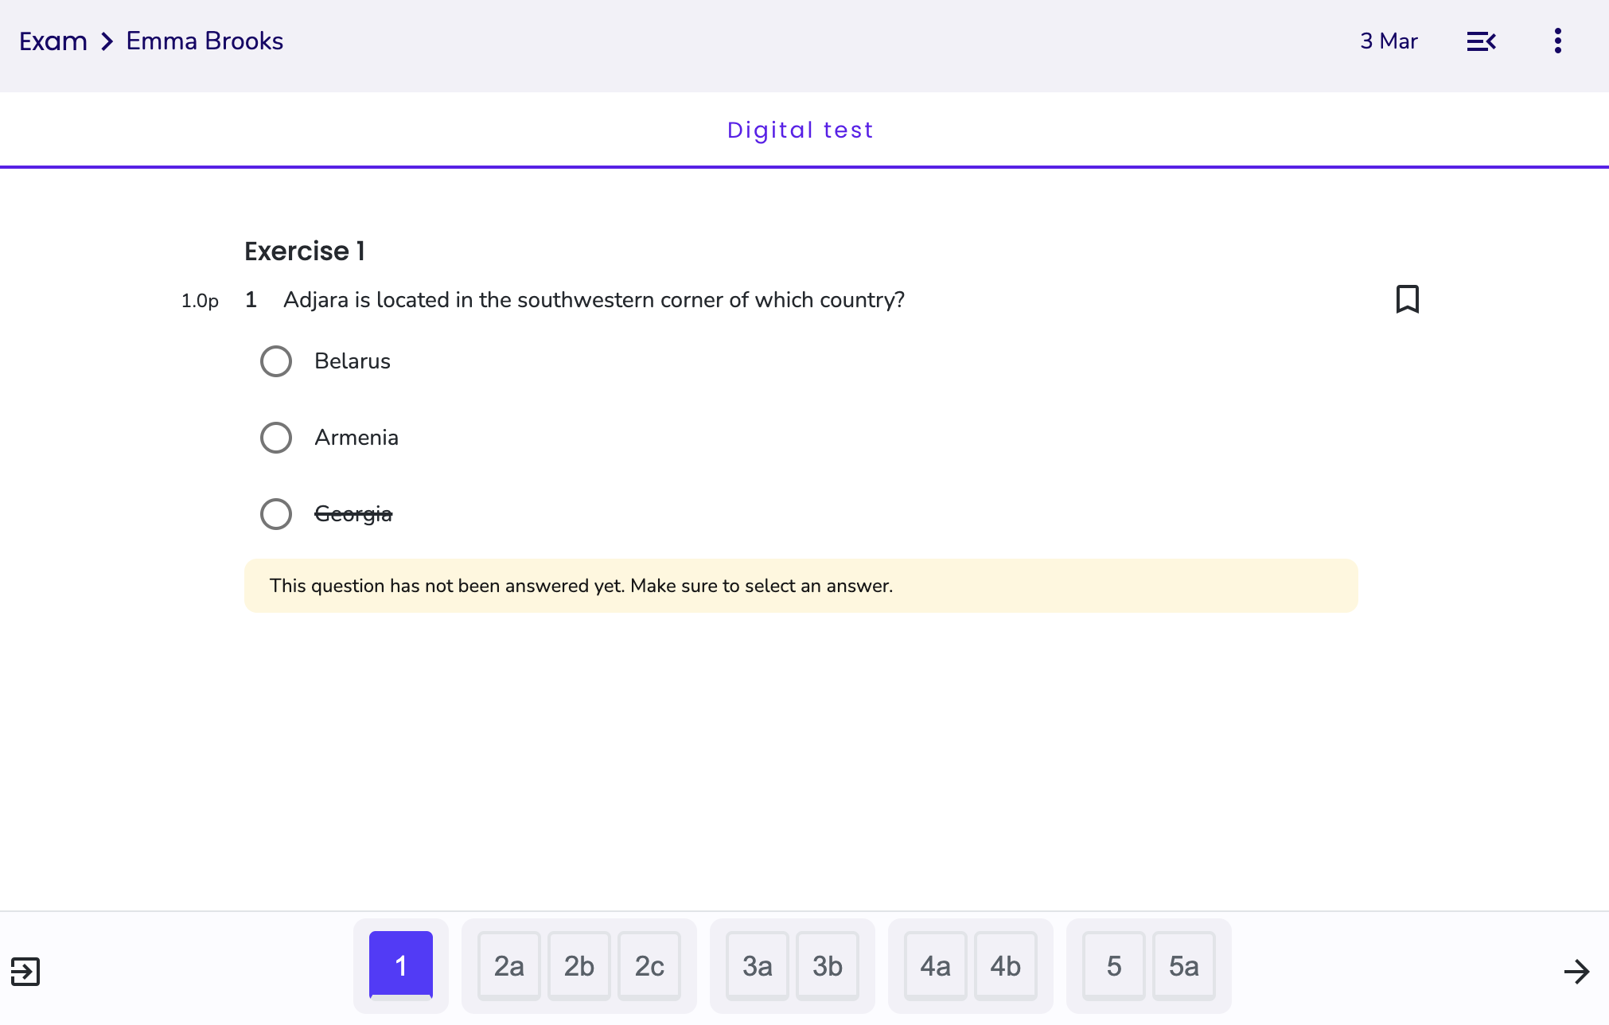Select question 1 in the bottom navigator
This screenshot has width=1609, height=1025.
point(401,965)
